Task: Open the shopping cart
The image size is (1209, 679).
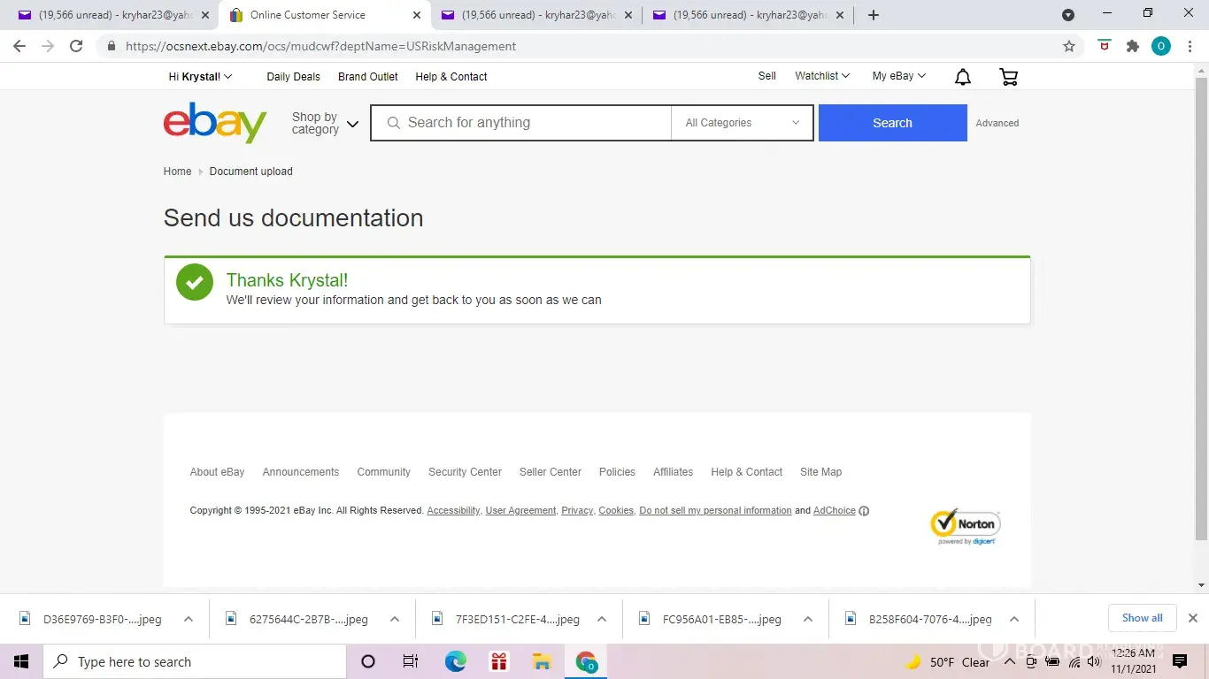Action: 1008,78
